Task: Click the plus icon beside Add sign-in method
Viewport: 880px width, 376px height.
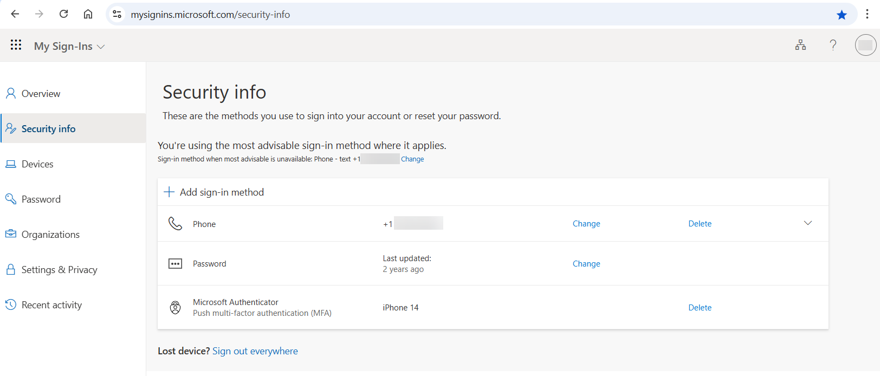Action: 169,192
